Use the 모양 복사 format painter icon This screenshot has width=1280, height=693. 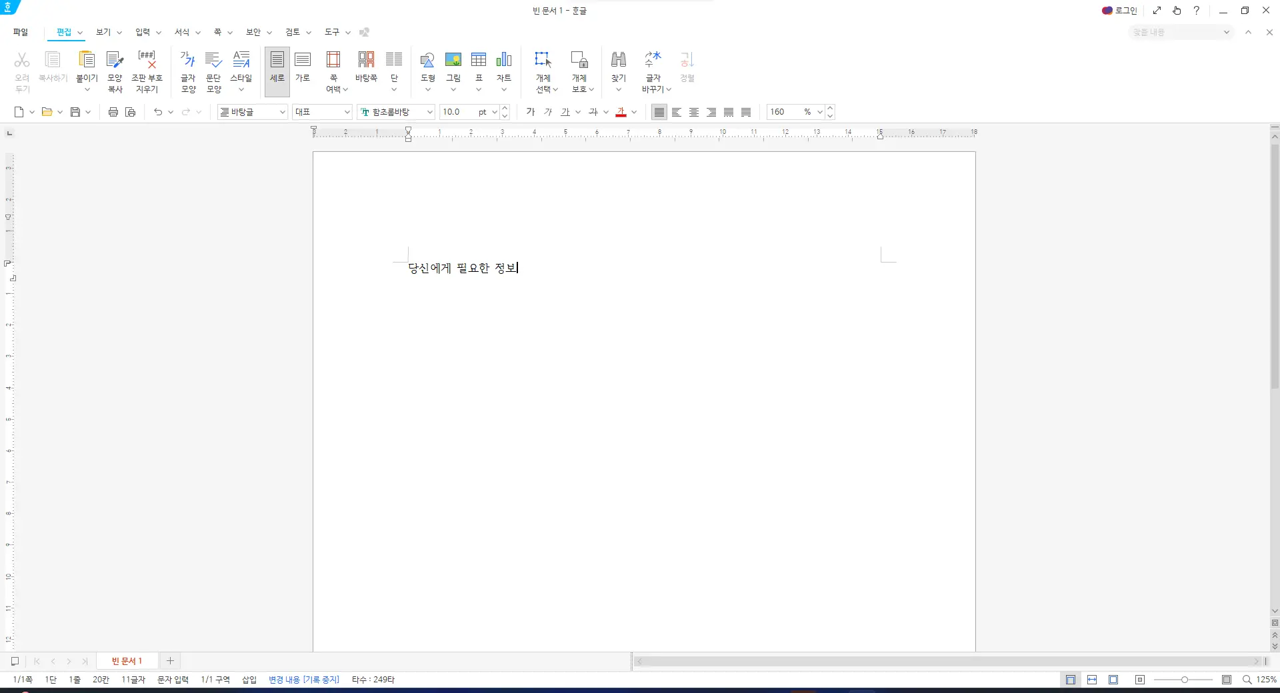[x=115, y=69]
